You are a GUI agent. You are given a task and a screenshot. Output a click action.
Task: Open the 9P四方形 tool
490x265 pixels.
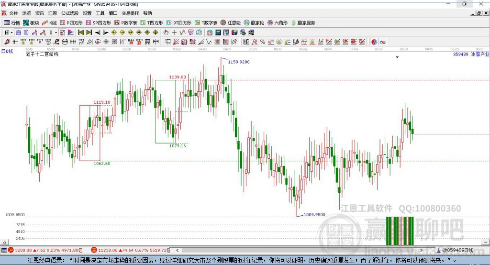[x=99, y=23]
